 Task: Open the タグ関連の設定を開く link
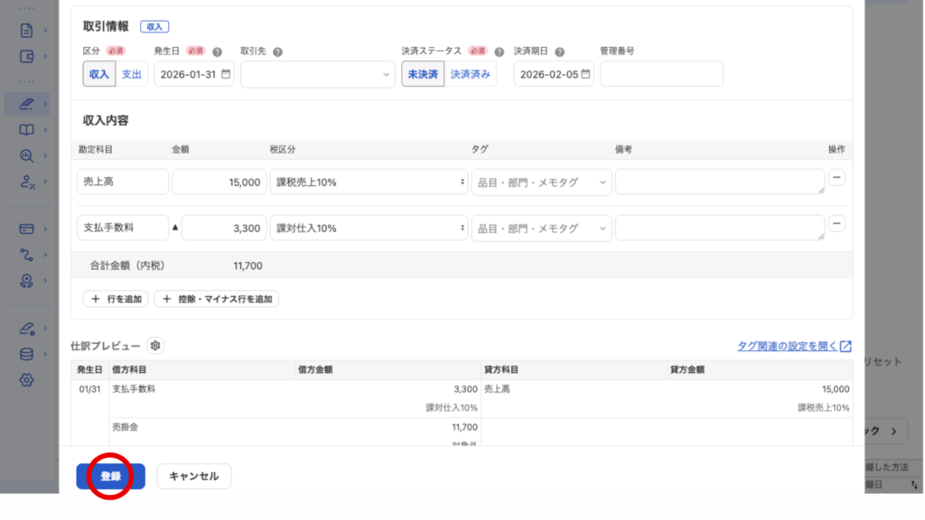[794, 346]
